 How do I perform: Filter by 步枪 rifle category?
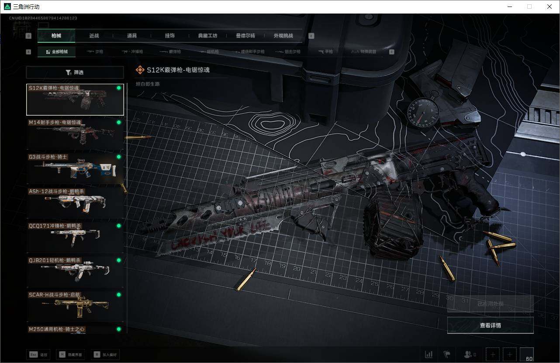(x=95, y=51)
